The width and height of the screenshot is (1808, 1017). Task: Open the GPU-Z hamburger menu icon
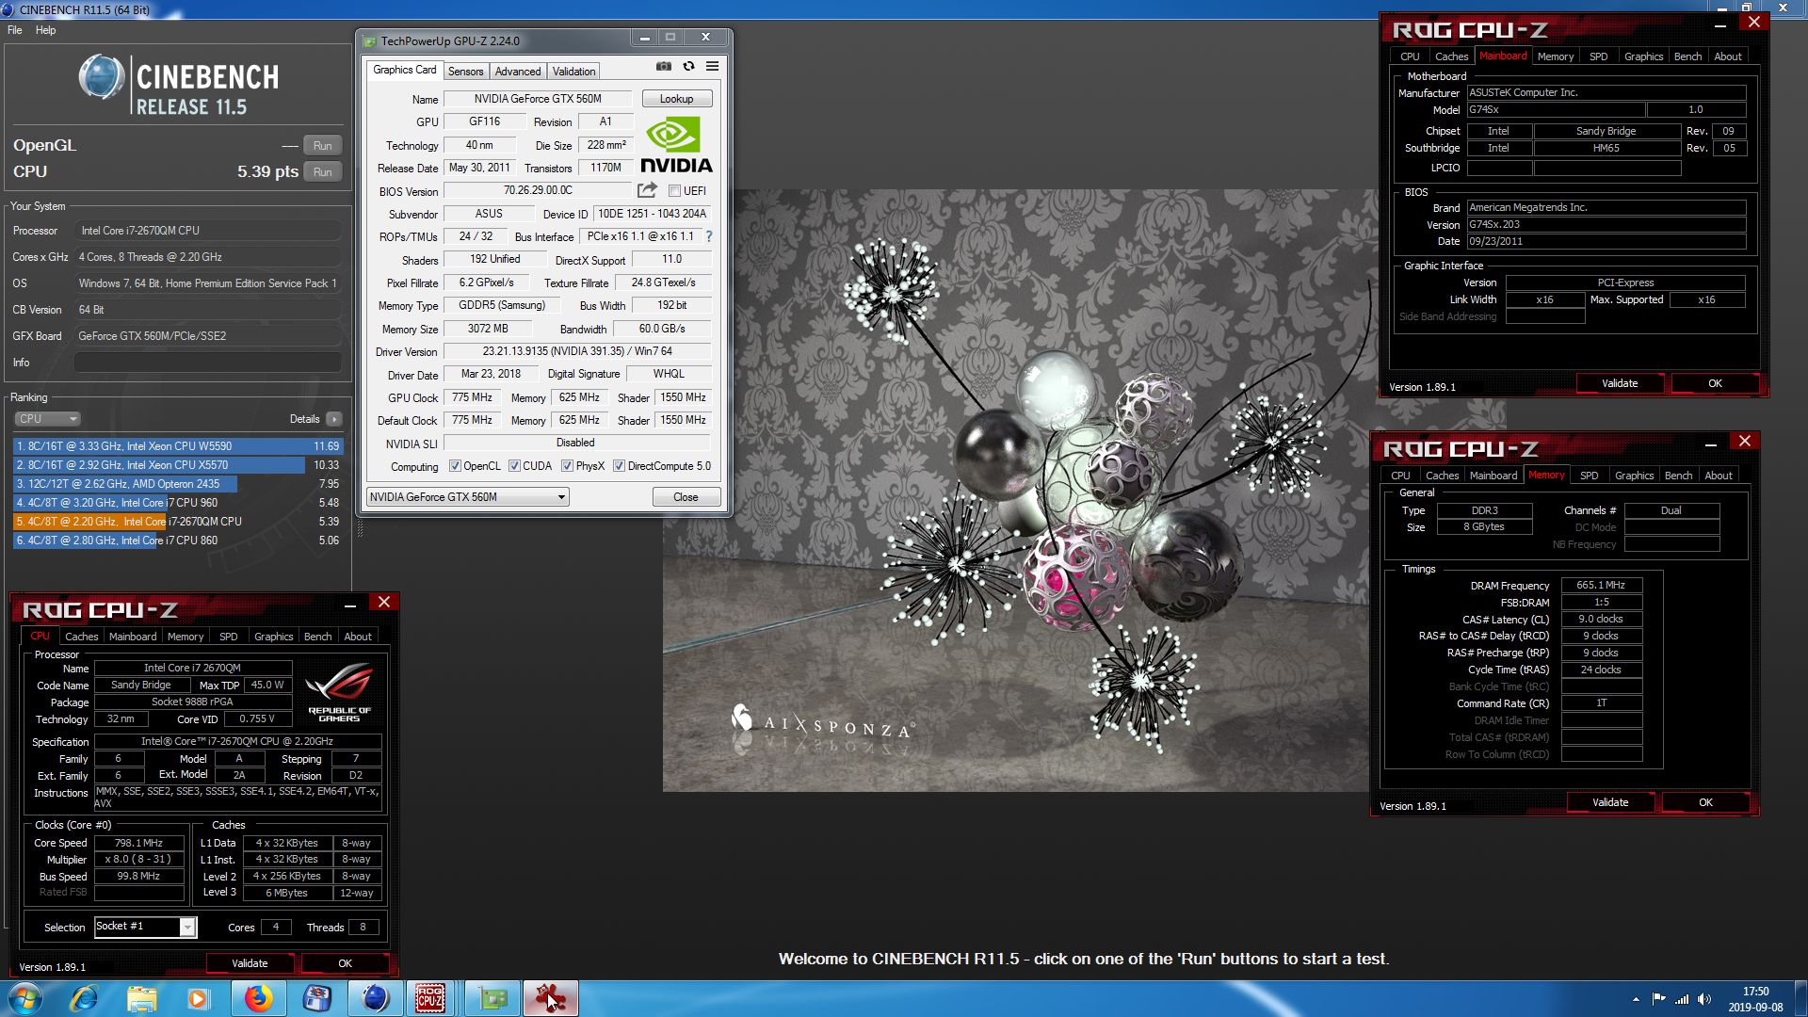[x=713, y=67]
